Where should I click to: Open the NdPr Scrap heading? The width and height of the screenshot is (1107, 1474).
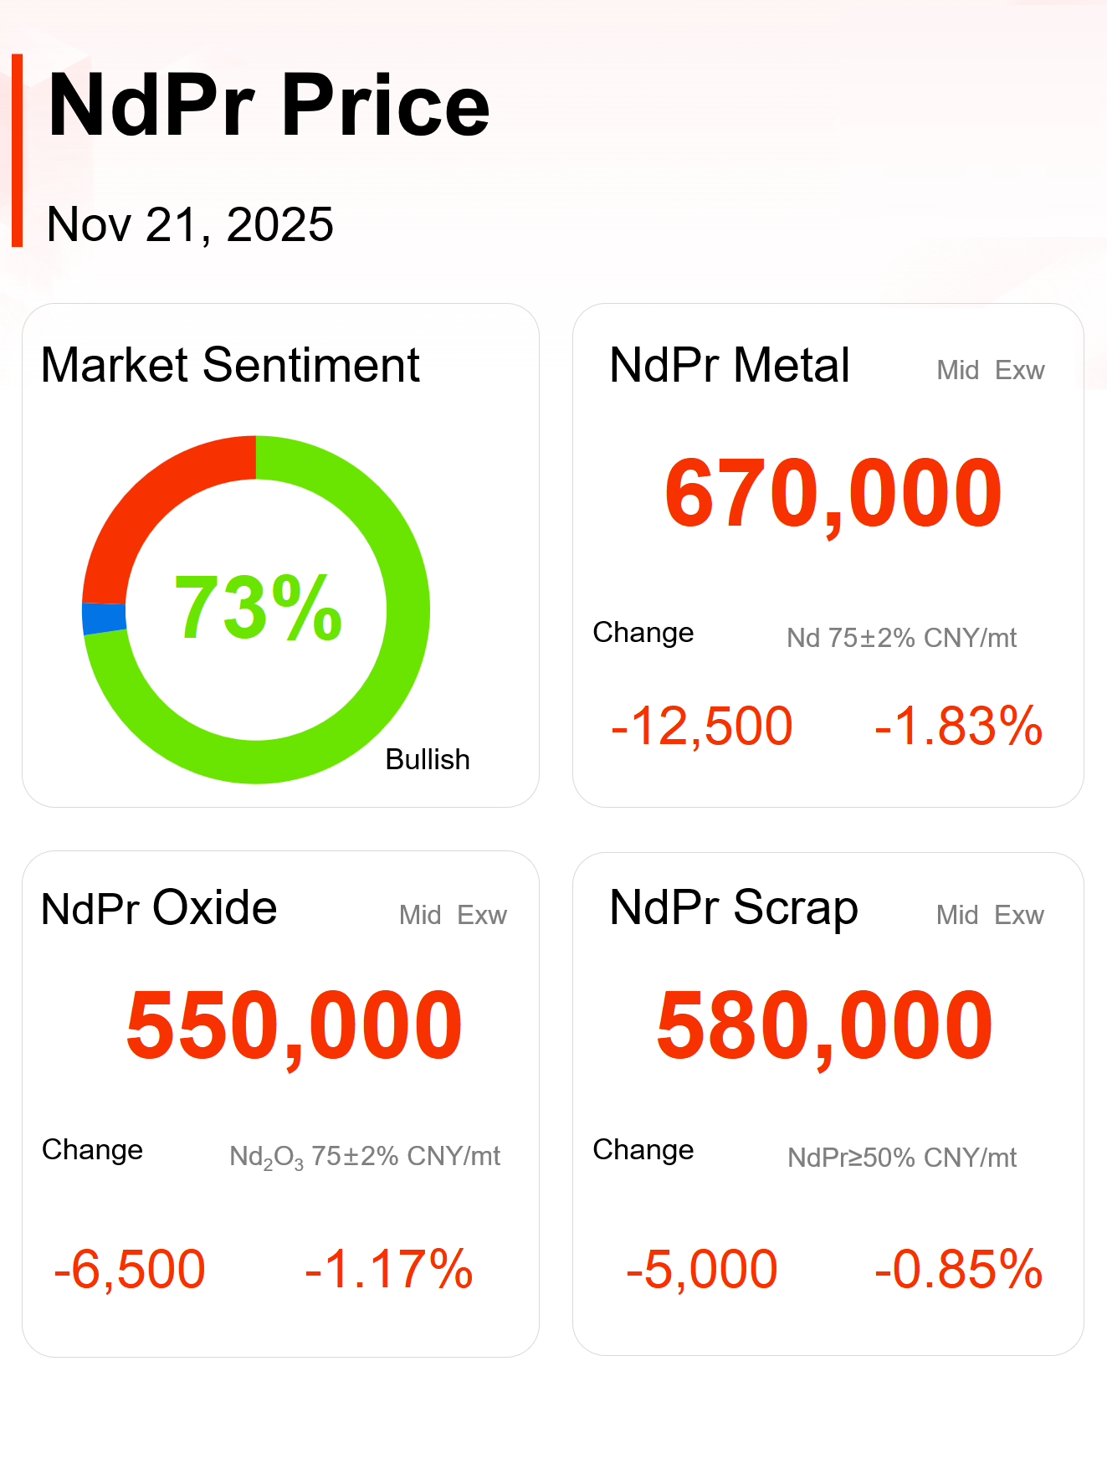coord(733,908)
